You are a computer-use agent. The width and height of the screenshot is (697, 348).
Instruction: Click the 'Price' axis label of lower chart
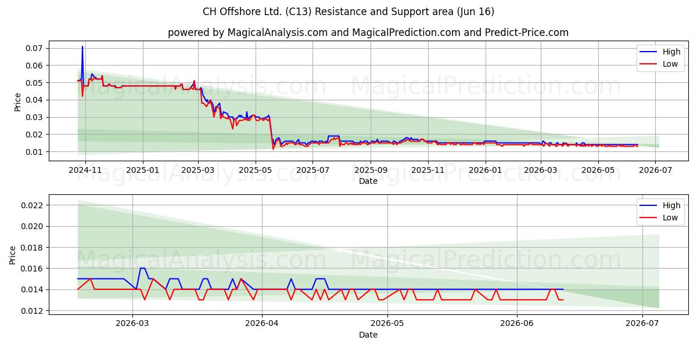[x=13, y=254]
